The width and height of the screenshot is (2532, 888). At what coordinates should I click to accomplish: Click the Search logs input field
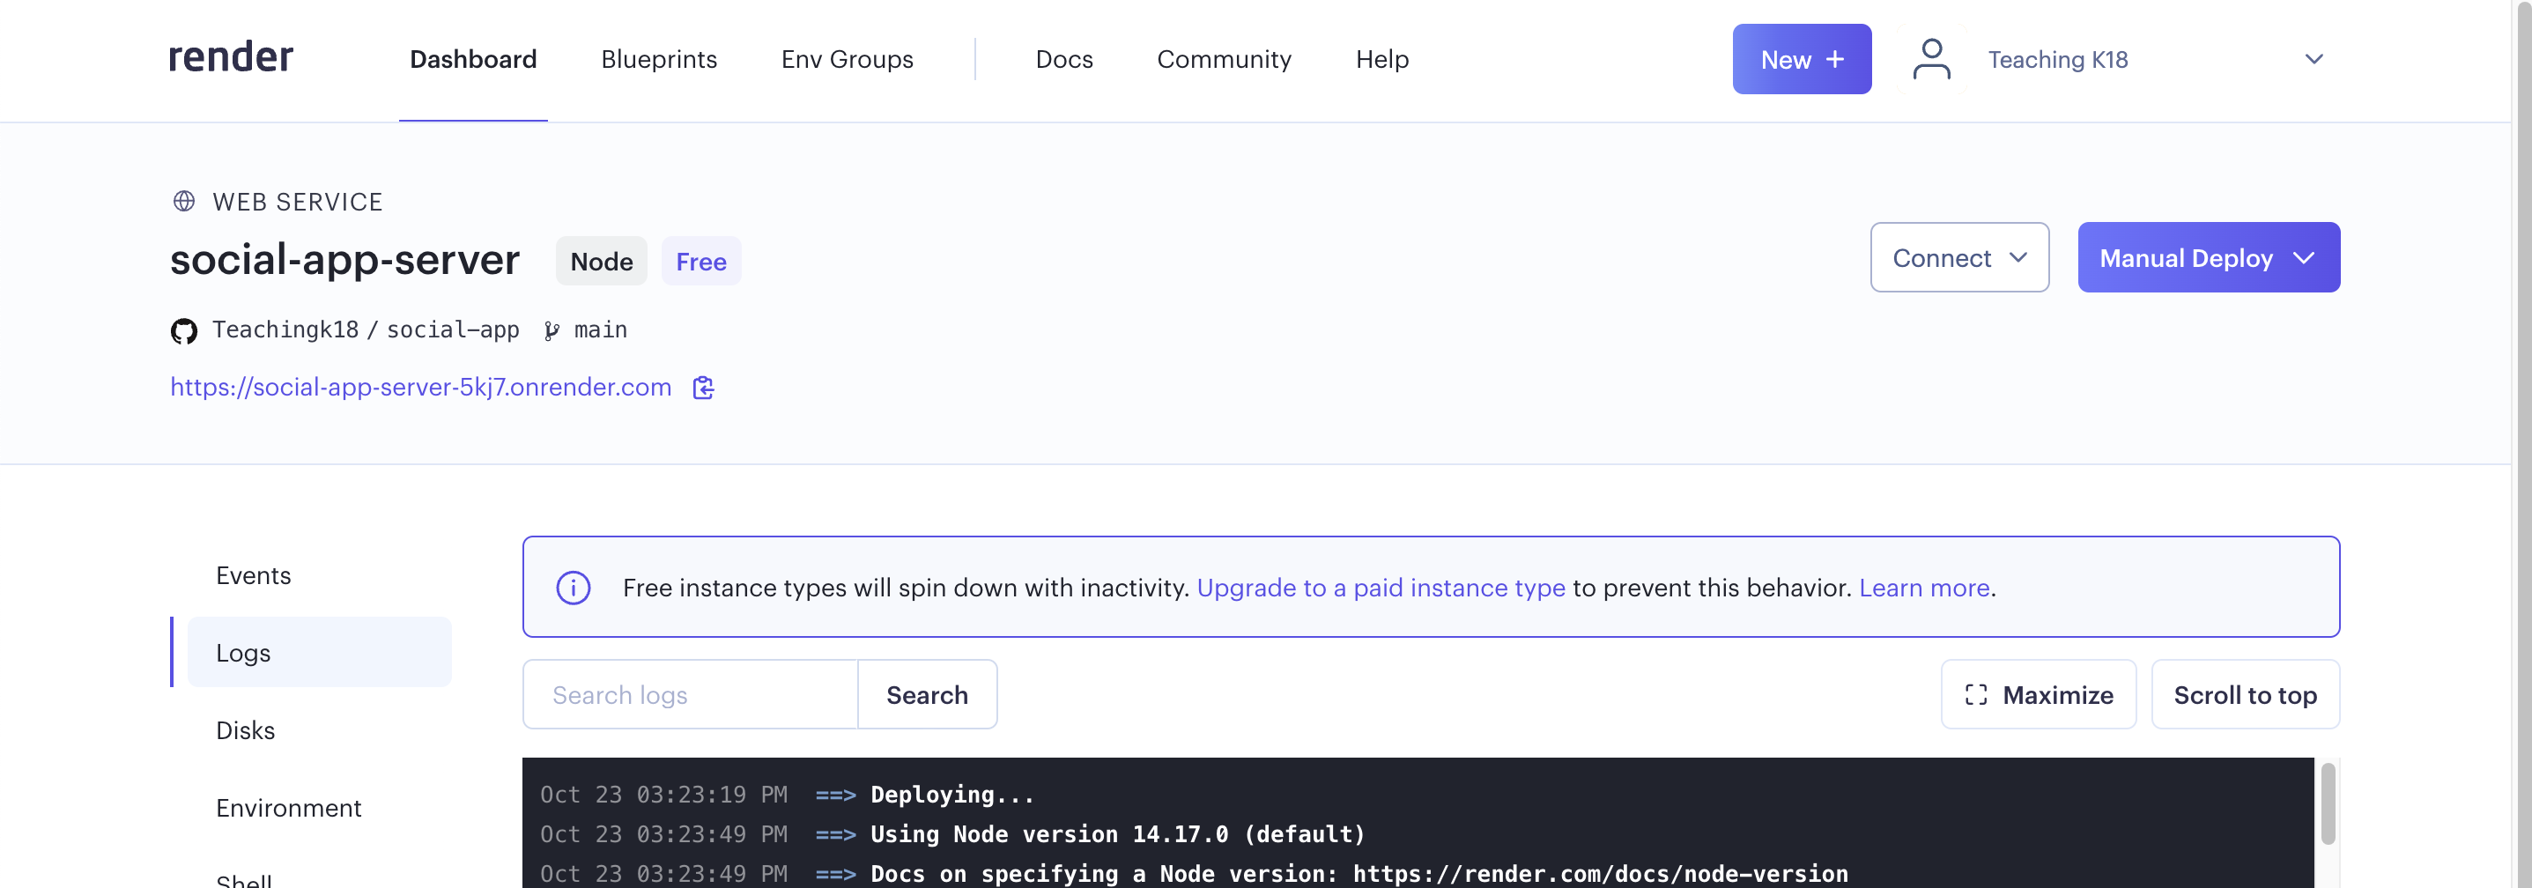[690, 694]
